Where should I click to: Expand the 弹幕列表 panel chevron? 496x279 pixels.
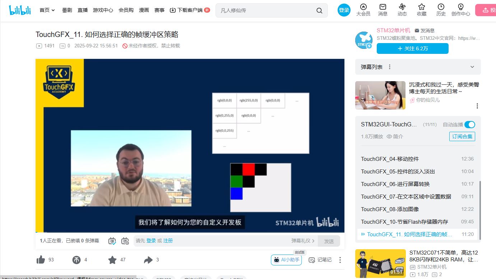coord(472,67)
